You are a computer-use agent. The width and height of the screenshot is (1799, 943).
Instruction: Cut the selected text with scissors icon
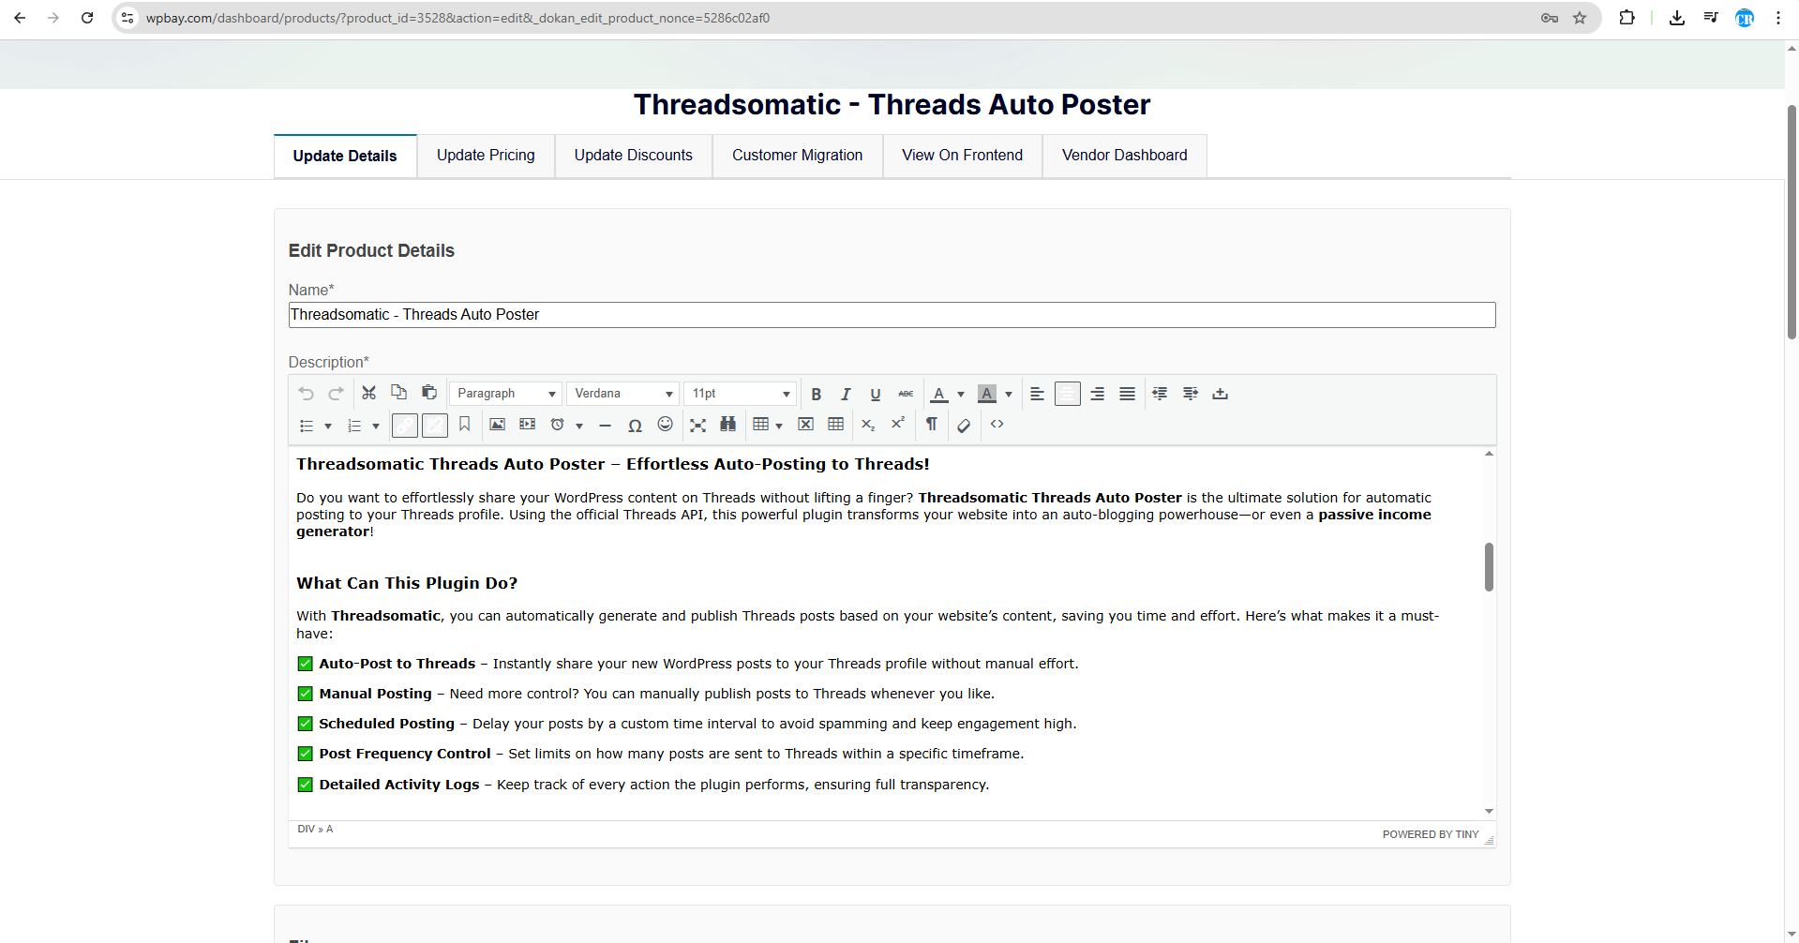click(x=369, y=394)
